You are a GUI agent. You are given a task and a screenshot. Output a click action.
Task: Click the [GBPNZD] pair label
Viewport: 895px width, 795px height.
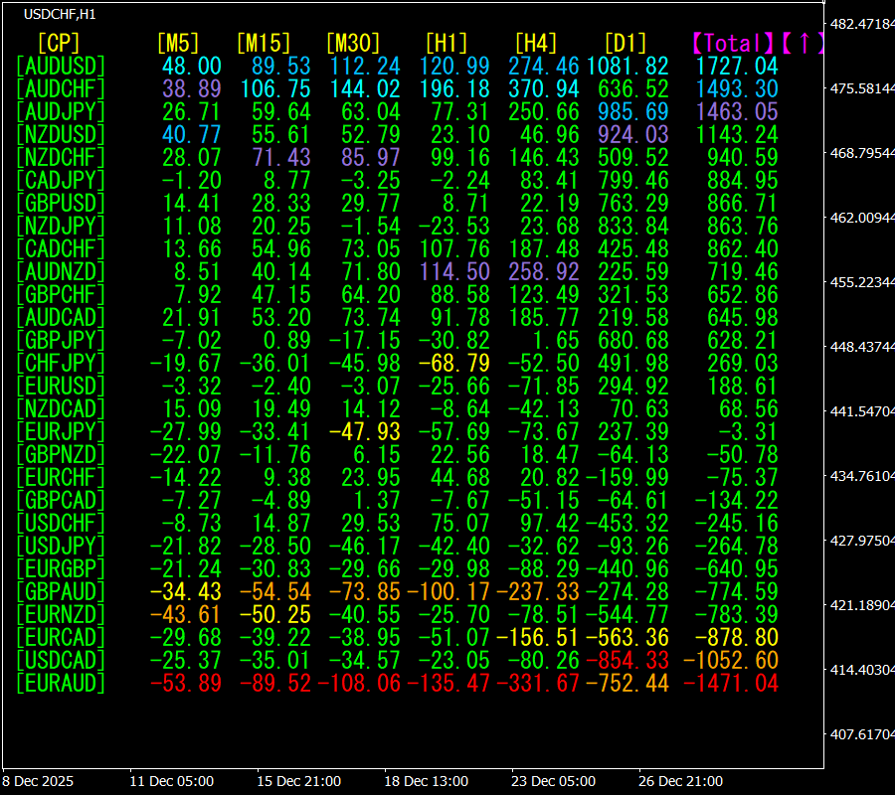(x=61, y=454)
